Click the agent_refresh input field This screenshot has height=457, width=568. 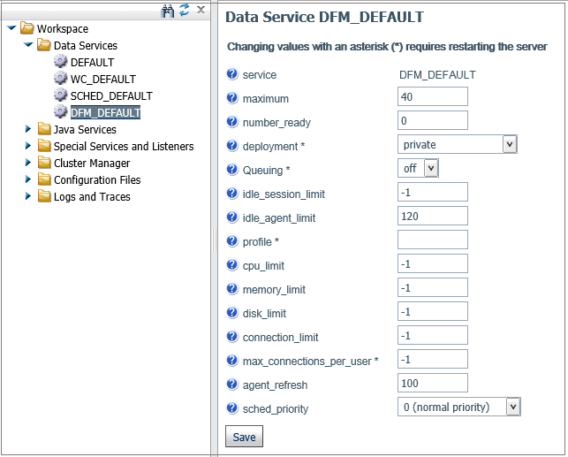coord(433,383)
